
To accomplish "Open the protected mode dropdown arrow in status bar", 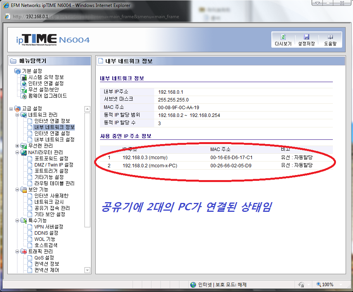I will [308, 285].
